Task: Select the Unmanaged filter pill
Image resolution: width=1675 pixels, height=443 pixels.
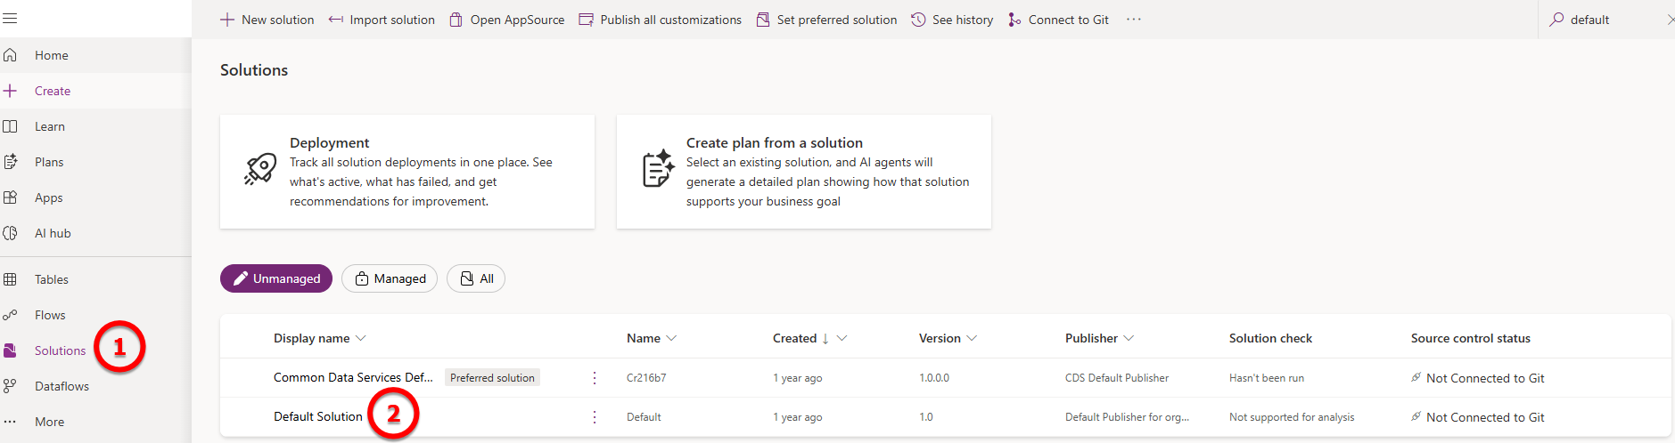Action: pos(276,278)
